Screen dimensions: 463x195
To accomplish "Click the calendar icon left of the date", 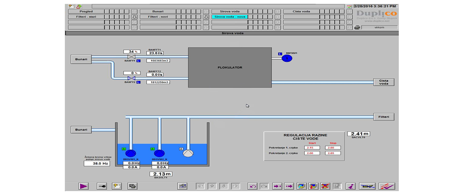I will [x=349, y=6].
